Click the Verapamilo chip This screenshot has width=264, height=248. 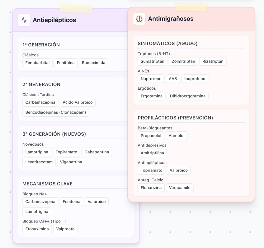[180, 188]
